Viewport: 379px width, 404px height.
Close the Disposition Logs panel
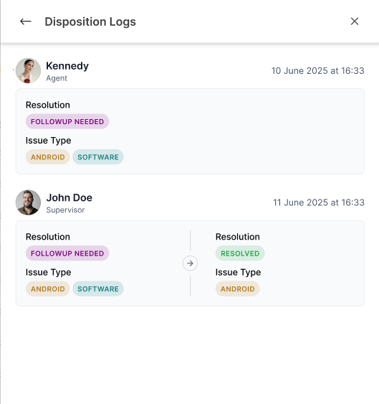point(355,22)
